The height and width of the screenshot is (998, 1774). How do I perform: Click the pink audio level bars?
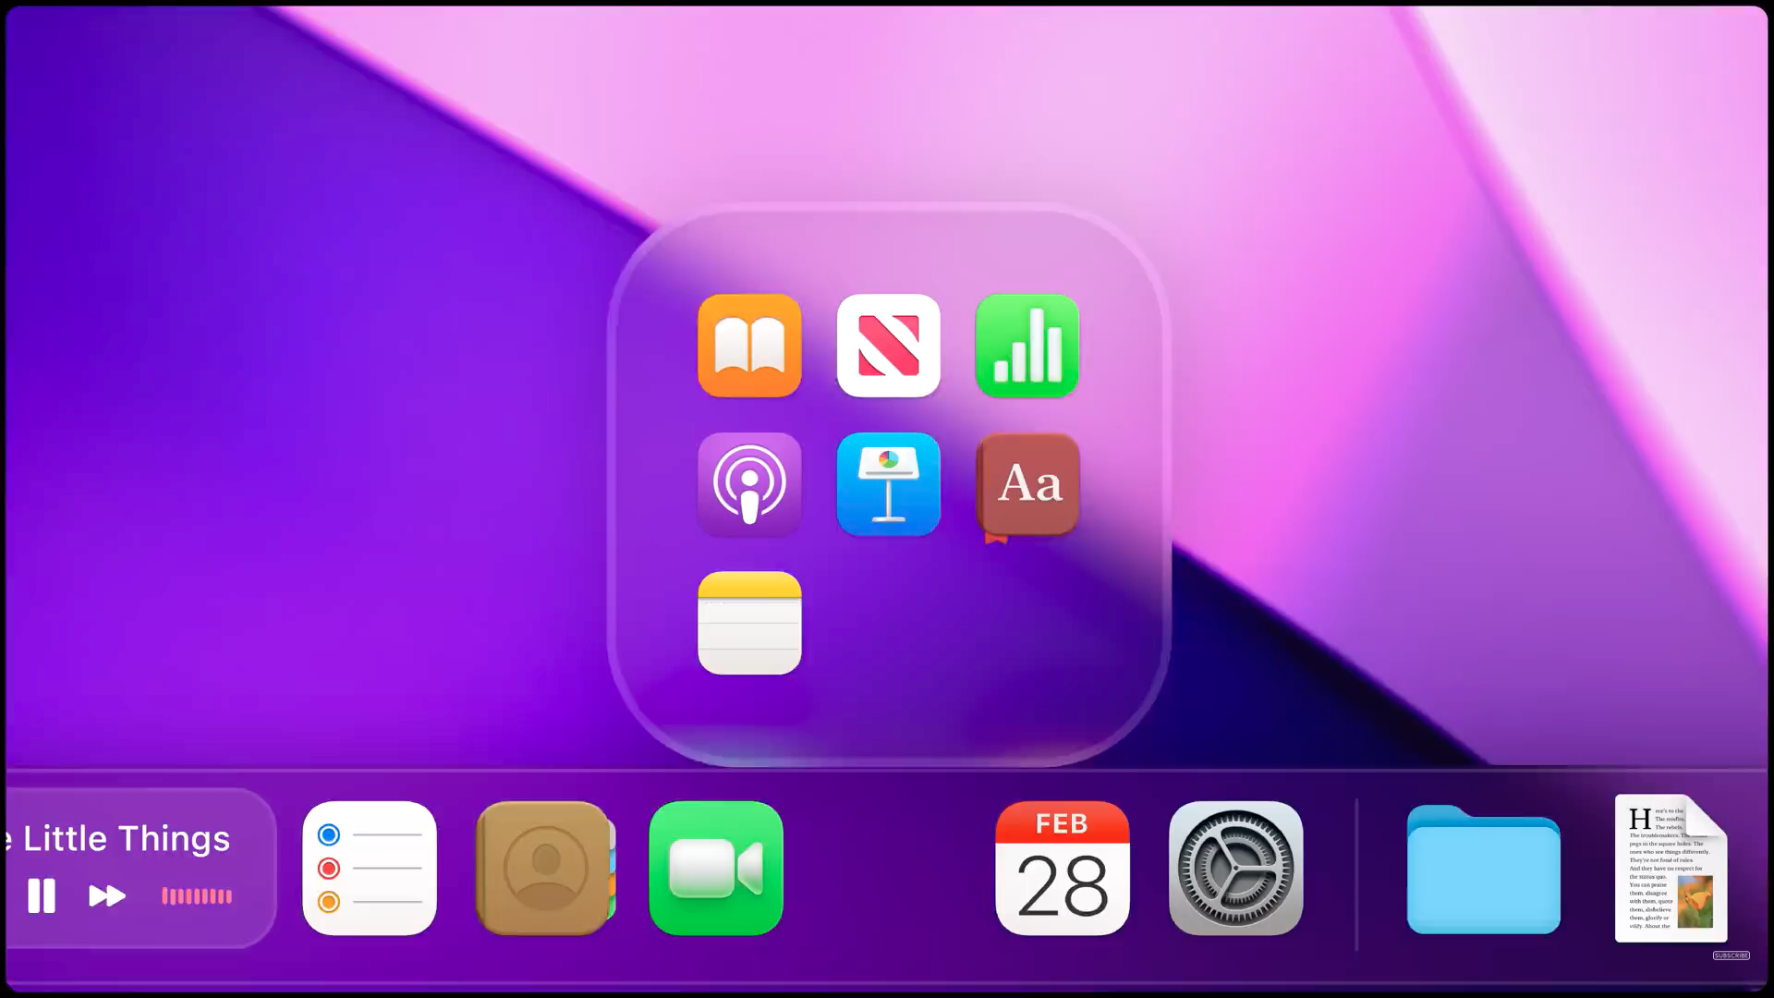[197, 895]
